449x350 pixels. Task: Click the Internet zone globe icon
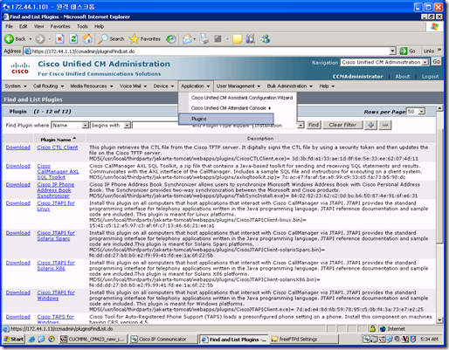pyautogui.click(x=383, y=329)
